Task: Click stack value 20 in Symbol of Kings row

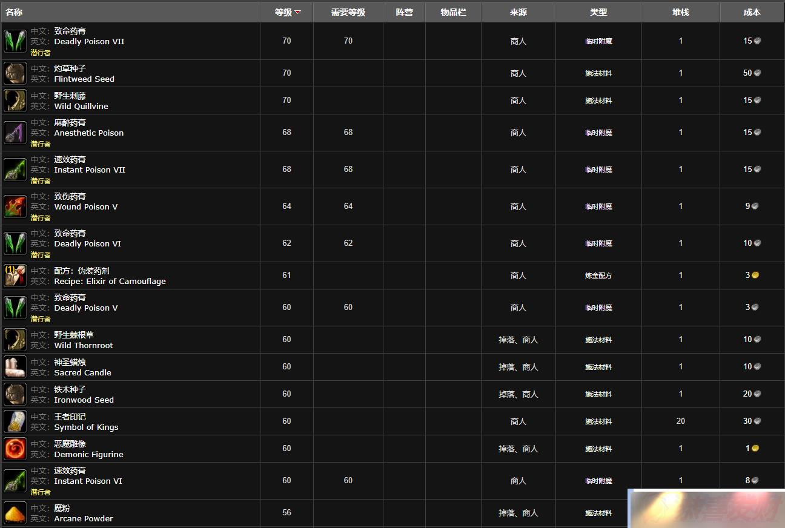Action: pos(680,421)
